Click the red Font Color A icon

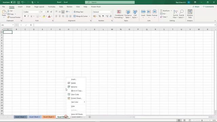[49, 16]
